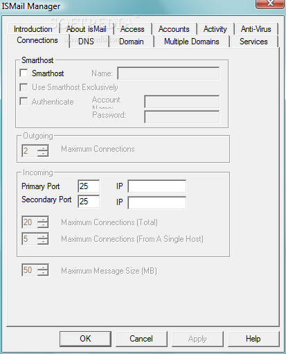
Task: Decrease Maximum Connections (Total) spinner
Action: coord(43,225)
